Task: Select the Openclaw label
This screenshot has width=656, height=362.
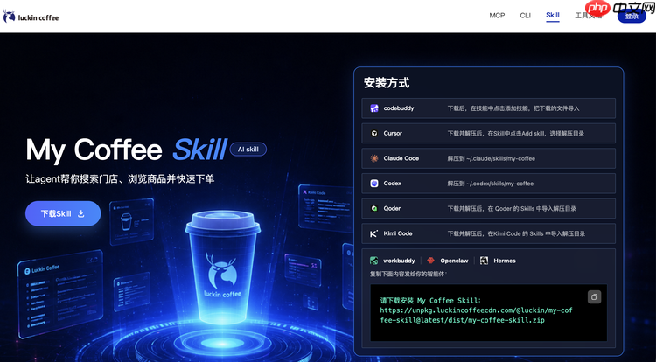Action: [x=454, y=261]
